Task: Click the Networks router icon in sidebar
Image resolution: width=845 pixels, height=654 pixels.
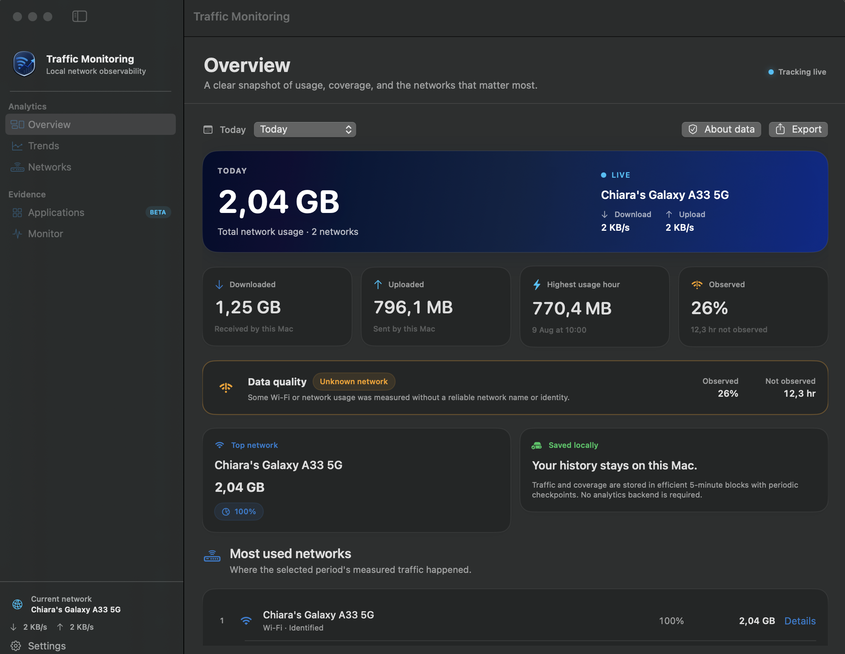Action: 17,167
